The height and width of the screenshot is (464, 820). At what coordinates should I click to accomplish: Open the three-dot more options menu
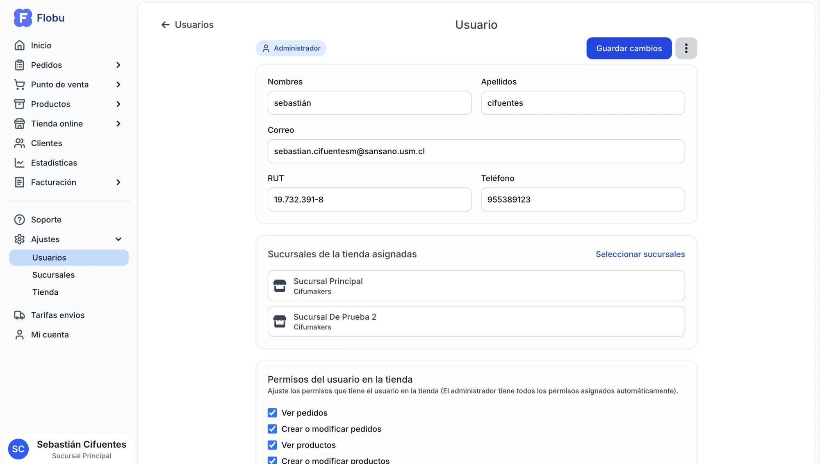point(686,48)
